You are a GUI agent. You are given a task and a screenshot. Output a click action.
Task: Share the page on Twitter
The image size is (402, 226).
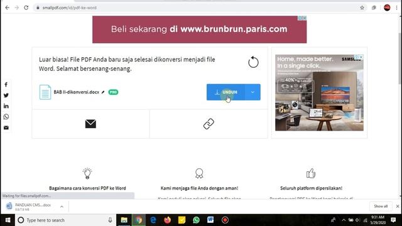(x=6, y=95)
